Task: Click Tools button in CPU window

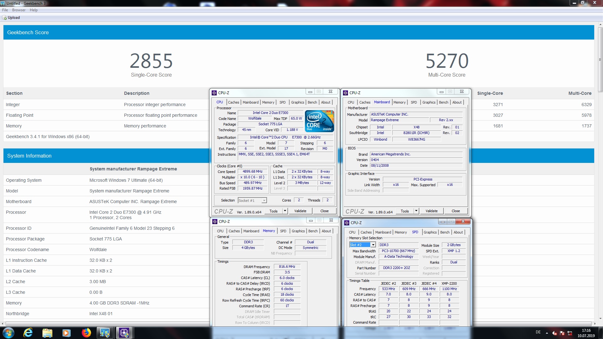Action: pyautogui.click(x=274, y=211)
